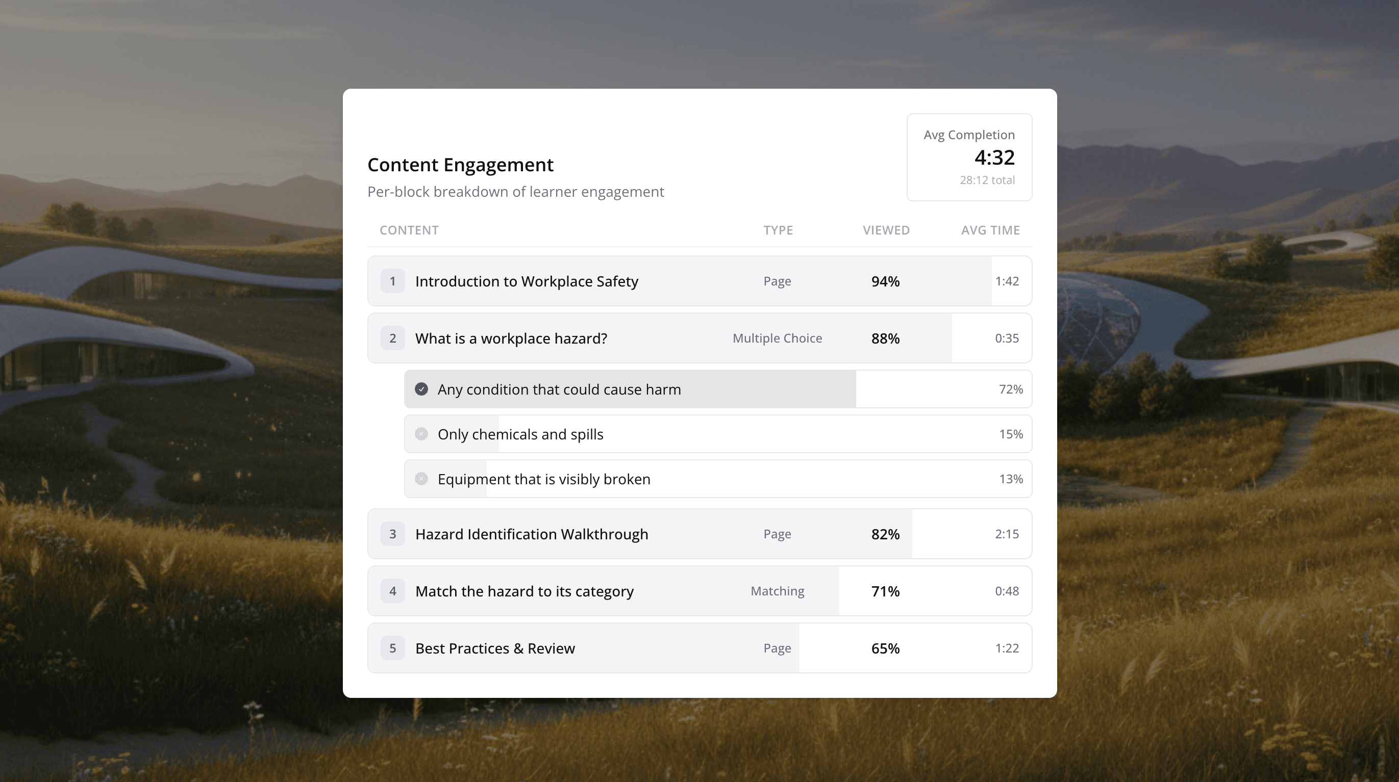Click the checkmark icon next to the correct answer
The image size is (1399, 782).
click(421, 389)
